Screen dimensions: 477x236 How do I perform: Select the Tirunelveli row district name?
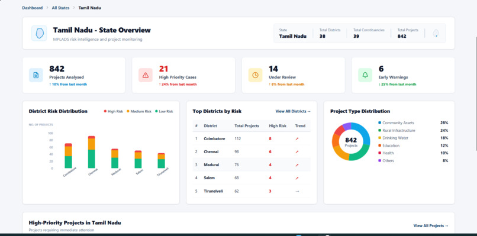(213, 191)
